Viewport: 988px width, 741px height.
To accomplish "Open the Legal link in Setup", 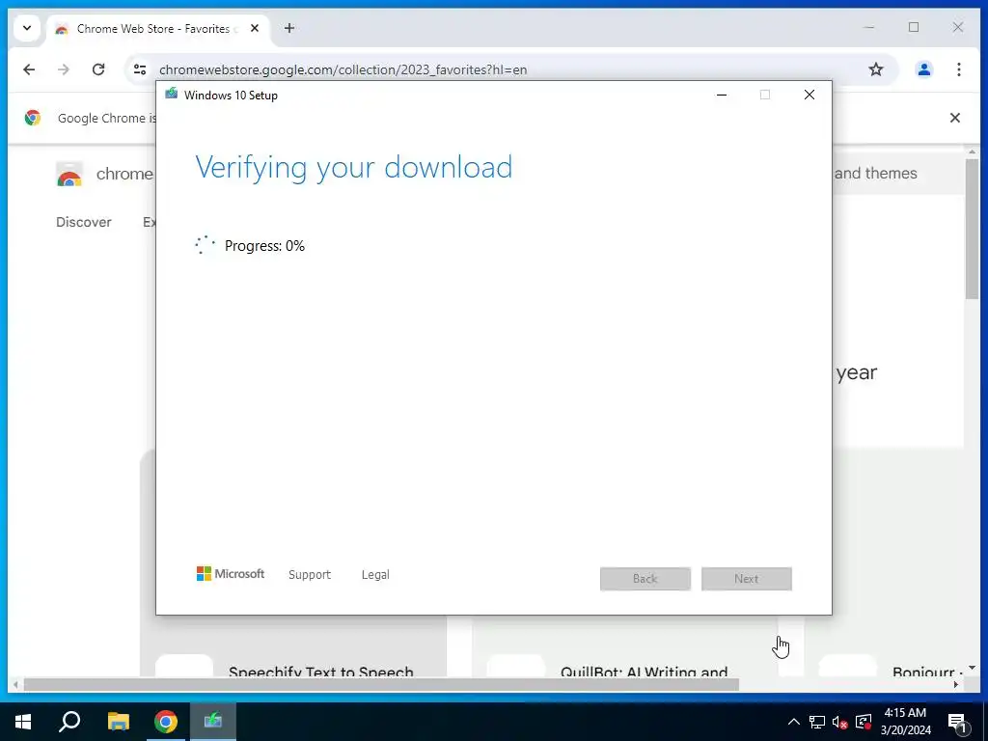I will (x=375, y=575).
